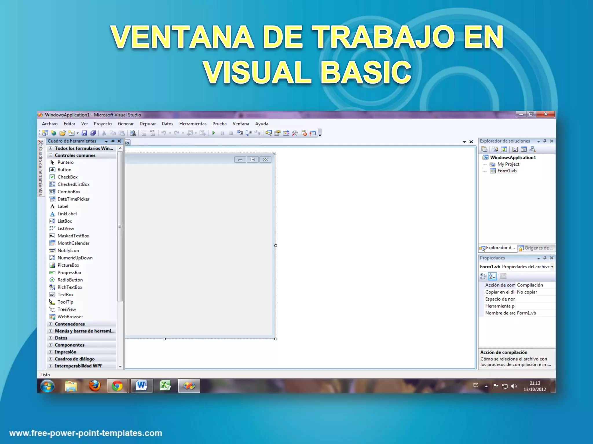Switch to the Orígenes de datos tab
The width and height of the screenshot is (593, 444).
(536, 248)
